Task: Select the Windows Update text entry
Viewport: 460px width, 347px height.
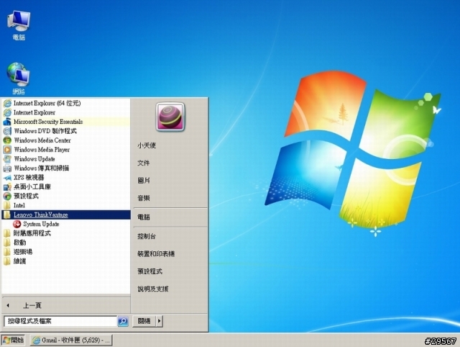Action: [x=34, y=159]
